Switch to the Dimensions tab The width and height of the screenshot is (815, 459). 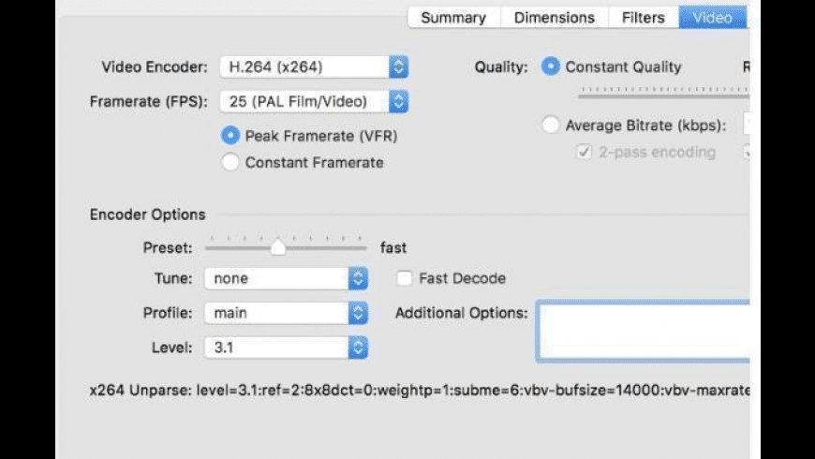click(x=554, y=18)
